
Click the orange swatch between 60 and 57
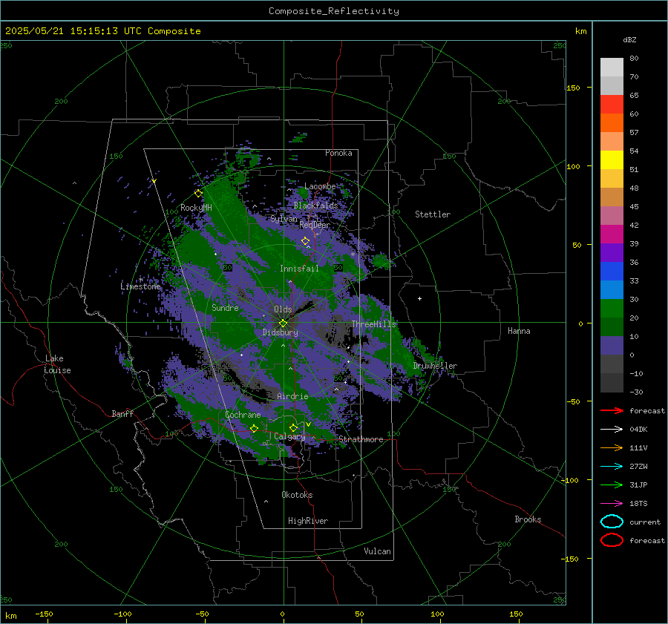click(612, 122)
